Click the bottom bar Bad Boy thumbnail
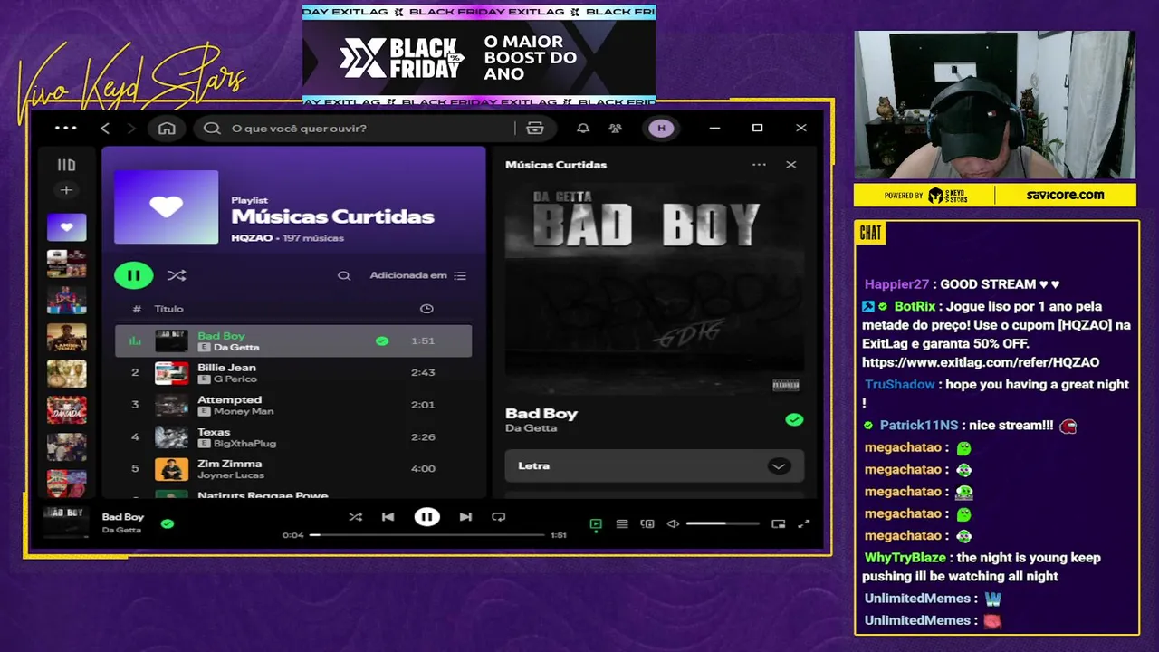 pos(65,523)
